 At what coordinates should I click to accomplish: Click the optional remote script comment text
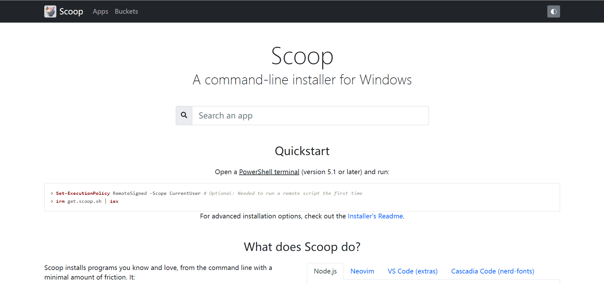click(283, 193)
